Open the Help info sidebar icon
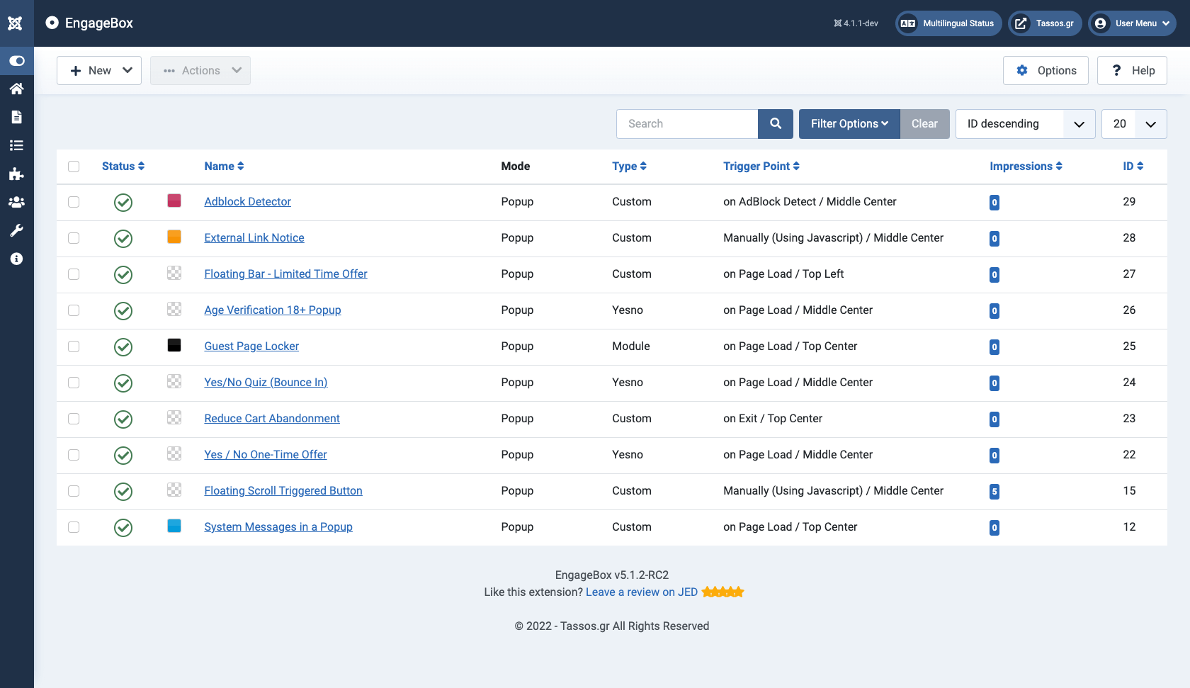The height and width of the screenshot is (688, 1190). click(x=17, y=259)
